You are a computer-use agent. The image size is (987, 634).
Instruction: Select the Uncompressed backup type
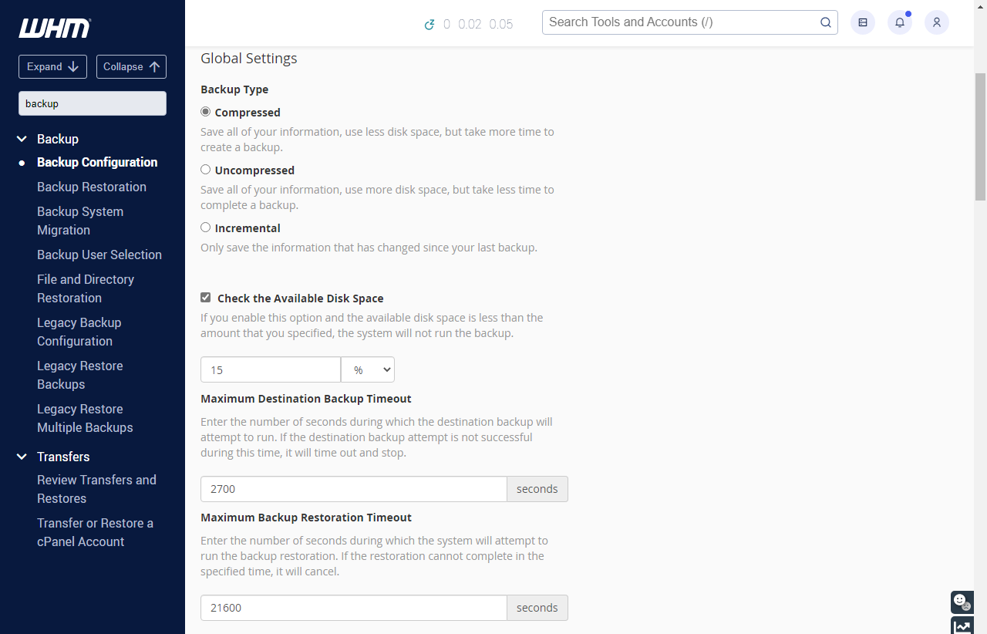(x=205, y=169)
